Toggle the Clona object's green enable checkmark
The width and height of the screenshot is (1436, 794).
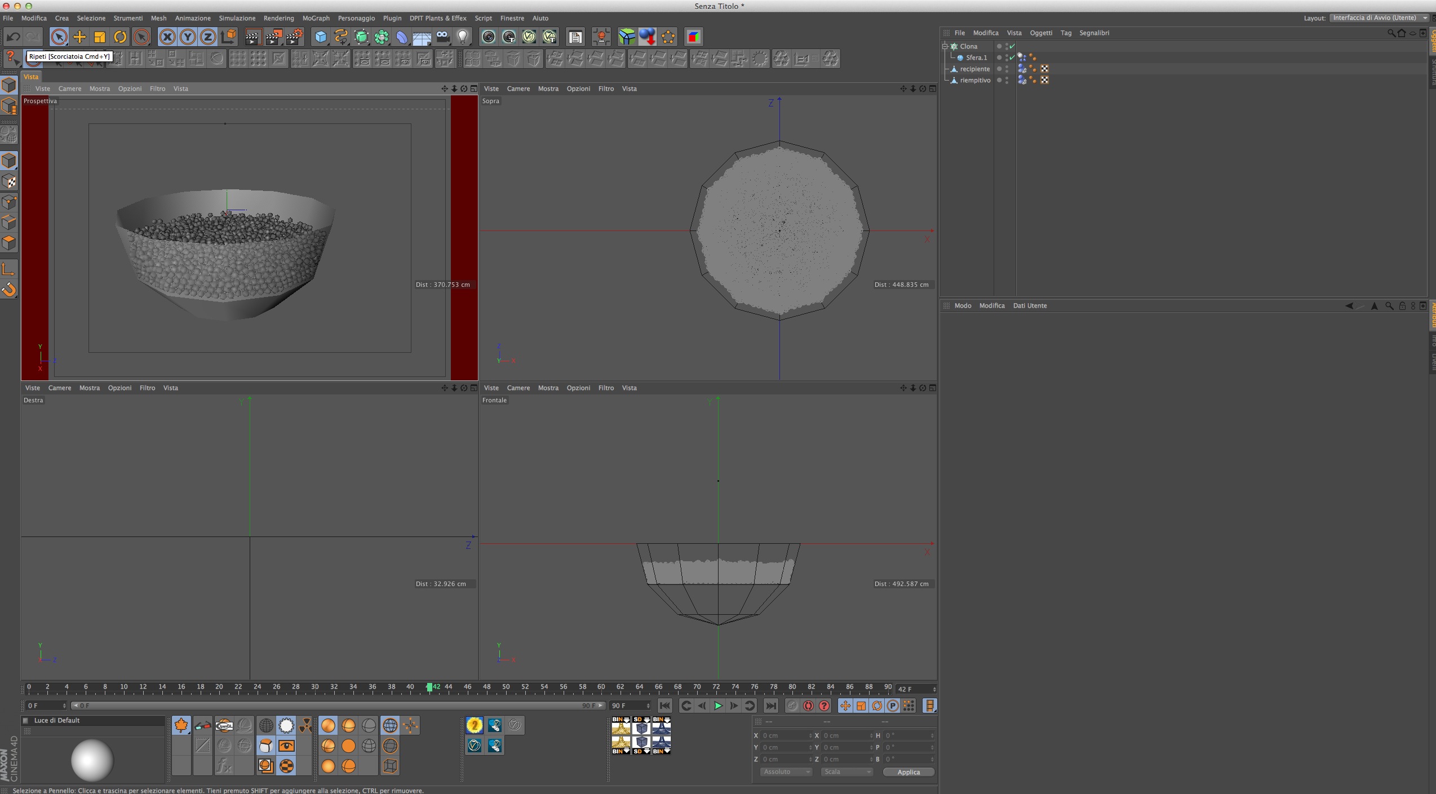(1012, 46)
